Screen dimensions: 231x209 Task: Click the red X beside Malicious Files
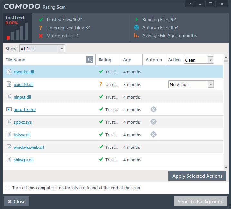coord(41,36)
